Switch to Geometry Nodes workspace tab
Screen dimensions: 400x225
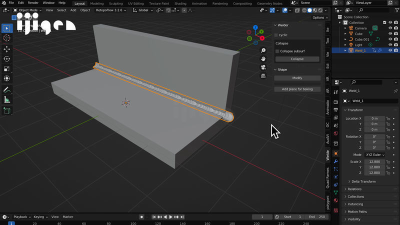(269, 3)
